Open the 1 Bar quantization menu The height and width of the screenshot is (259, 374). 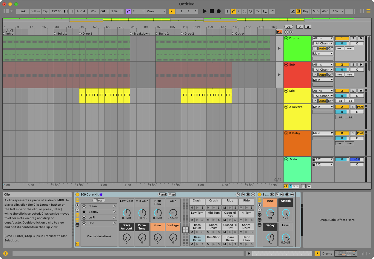click(x=117, y=11)
